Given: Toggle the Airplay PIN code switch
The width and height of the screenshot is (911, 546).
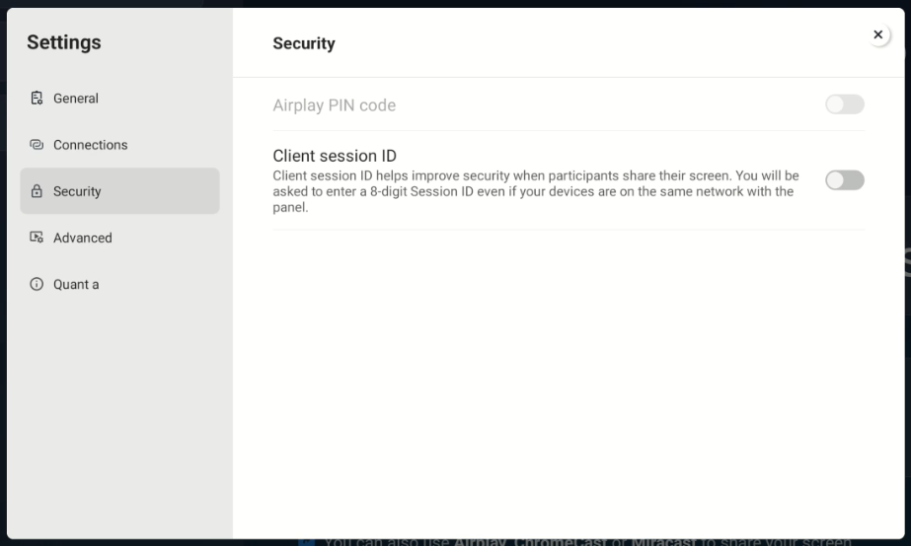Looking at the screenshot, I should click(x=844, y=104).
